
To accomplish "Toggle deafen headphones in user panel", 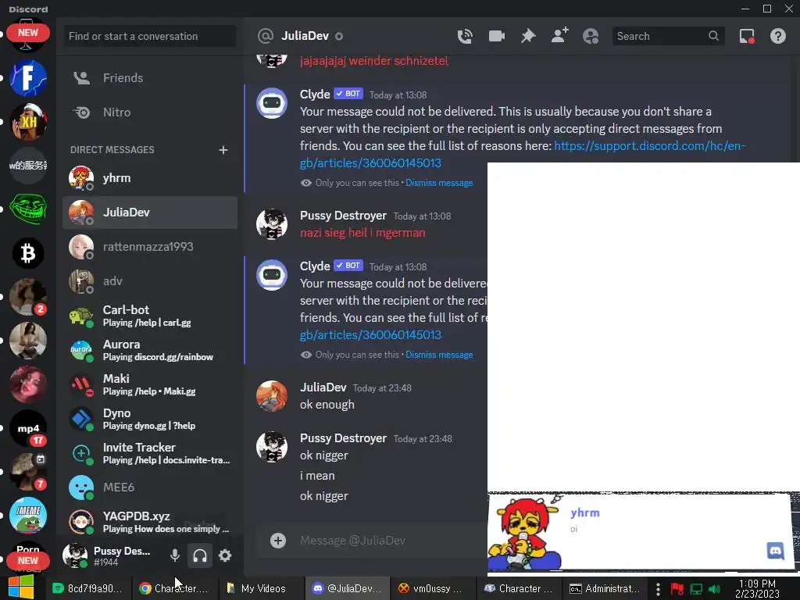I will (x=200, y=555).
